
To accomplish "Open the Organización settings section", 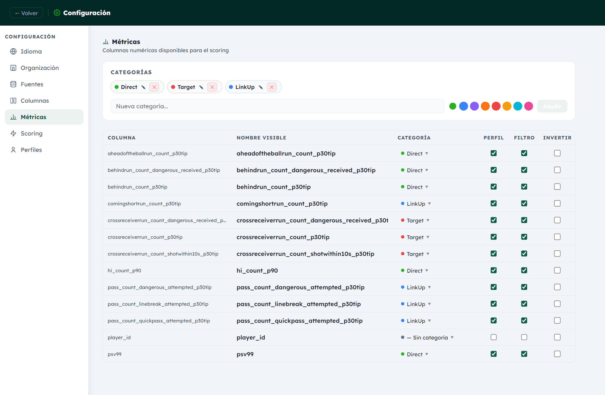I will pos(44,68).
